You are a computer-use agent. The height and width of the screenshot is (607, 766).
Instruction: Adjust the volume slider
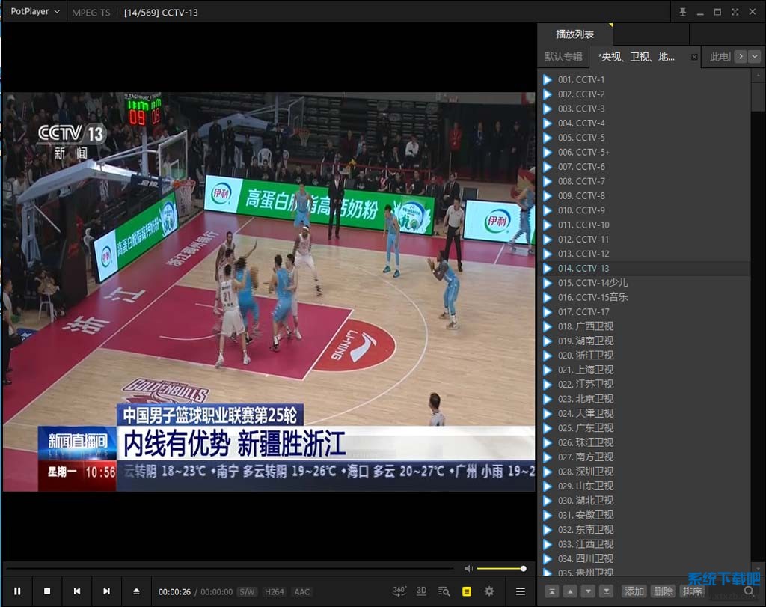[x=501, y=569]
